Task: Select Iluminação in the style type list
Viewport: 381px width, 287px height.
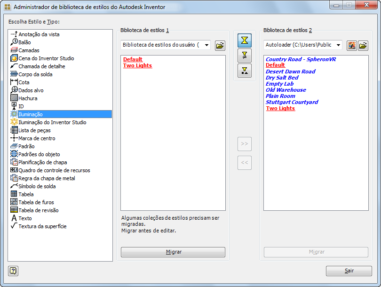Action: 61,114
